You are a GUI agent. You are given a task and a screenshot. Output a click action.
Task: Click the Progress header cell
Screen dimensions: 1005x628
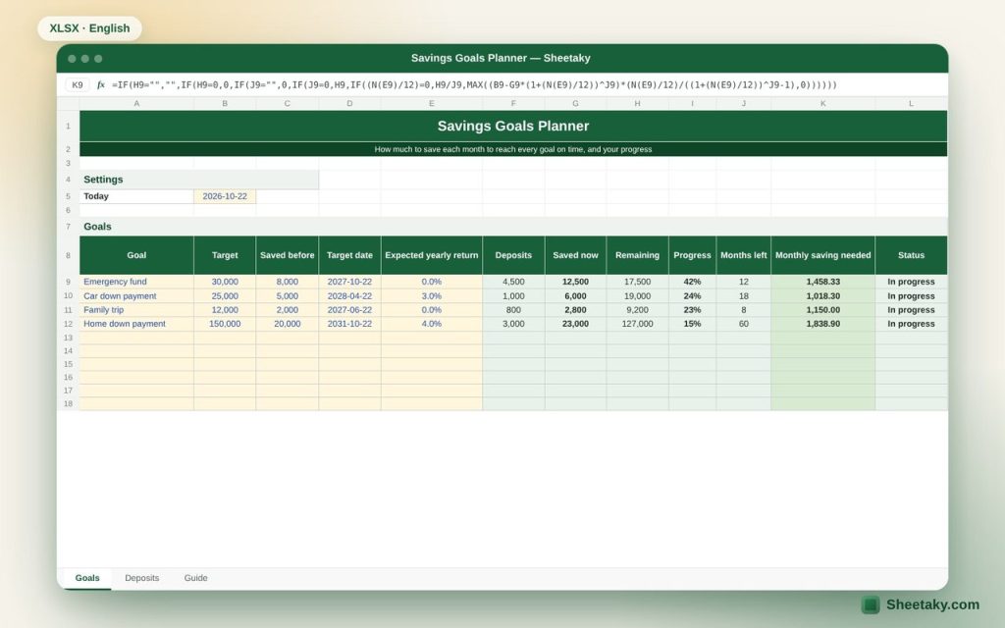click(x=692, y=255)
